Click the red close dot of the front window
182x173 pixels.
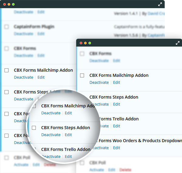[x=81, y=43]
